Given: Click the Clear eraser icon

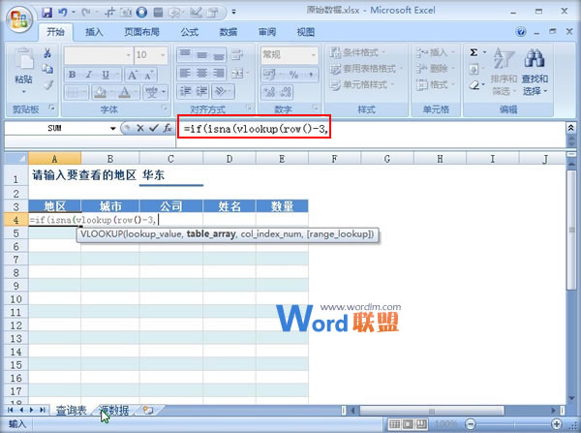Looking at the screenshot, I should (474, 85).
